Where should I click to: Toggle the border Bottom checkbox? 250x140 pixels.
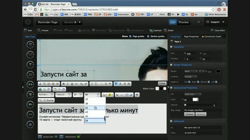(209, 82)
